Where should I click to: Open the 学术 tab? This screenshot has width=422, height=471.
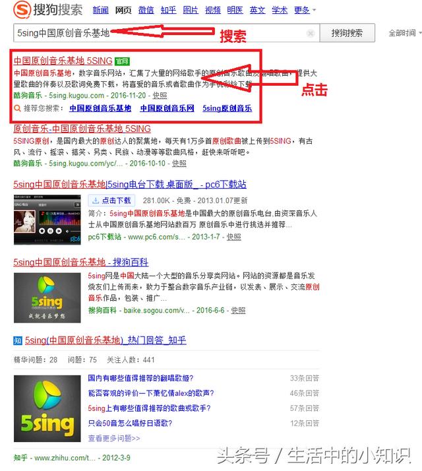[280, 10]
